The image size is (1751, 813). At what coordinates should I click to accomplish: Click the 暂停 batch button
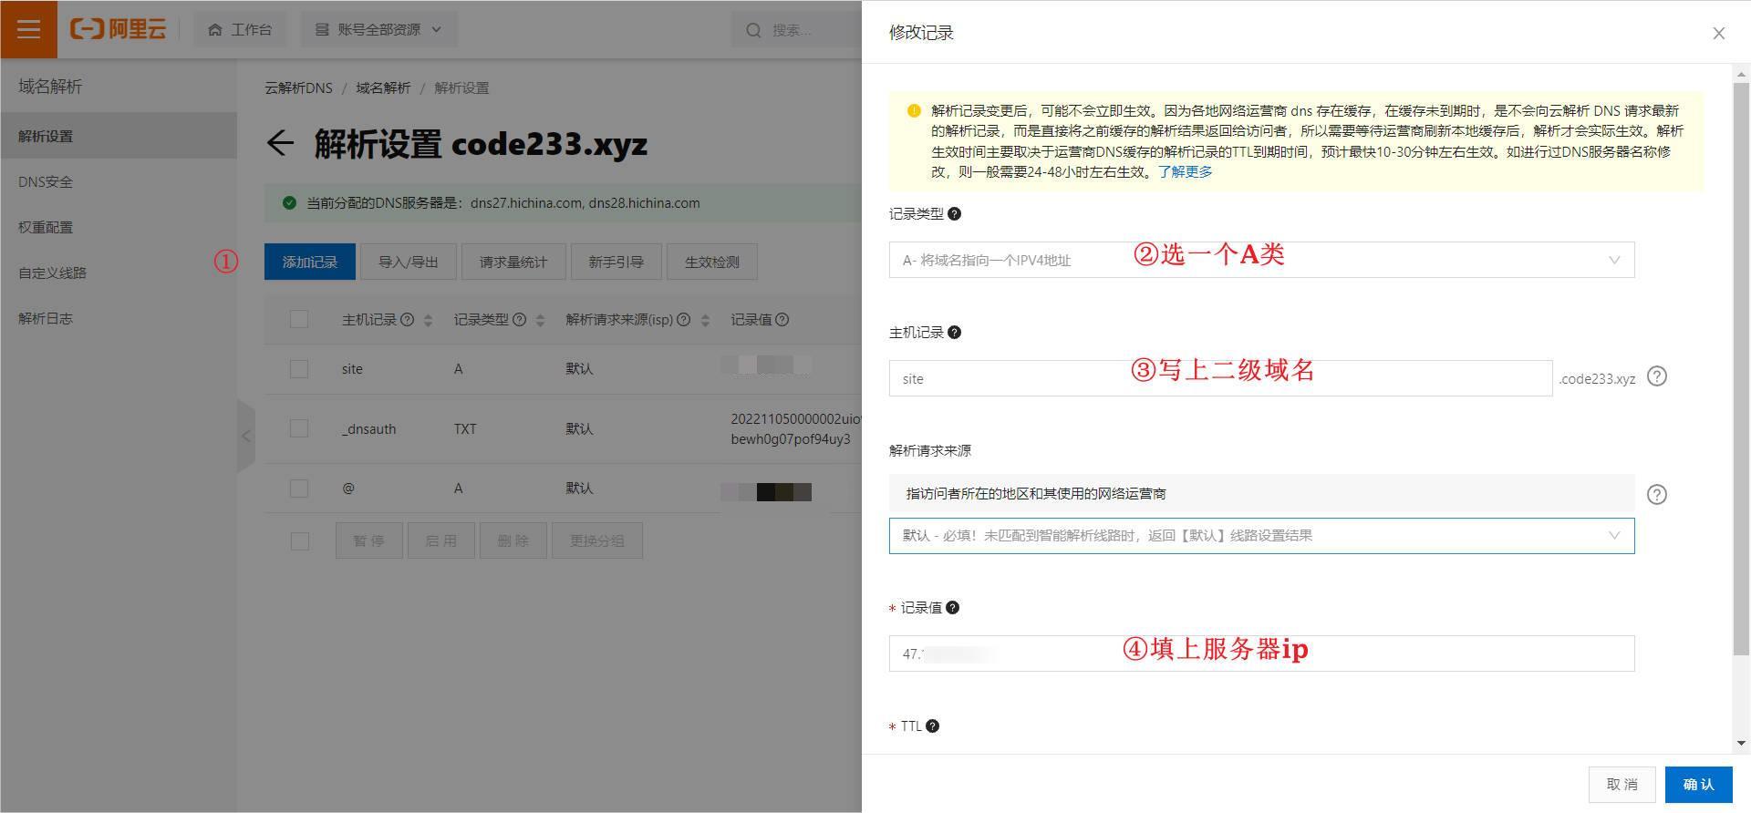click(368, 540)
